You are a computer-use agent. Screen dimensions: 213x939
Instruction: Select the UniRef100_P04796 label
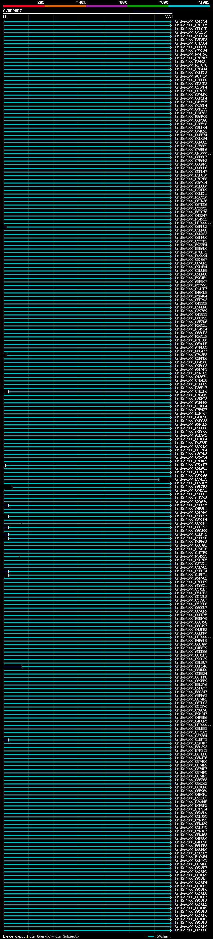pos(191,54)
